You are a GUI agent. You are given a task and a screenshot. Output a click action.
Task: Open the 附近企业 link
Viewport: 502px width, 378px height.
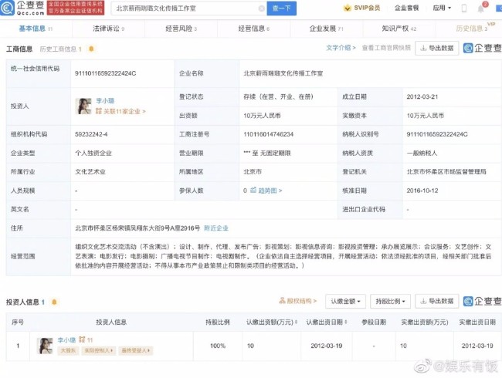pyautogui.click(x=216, y=228)
